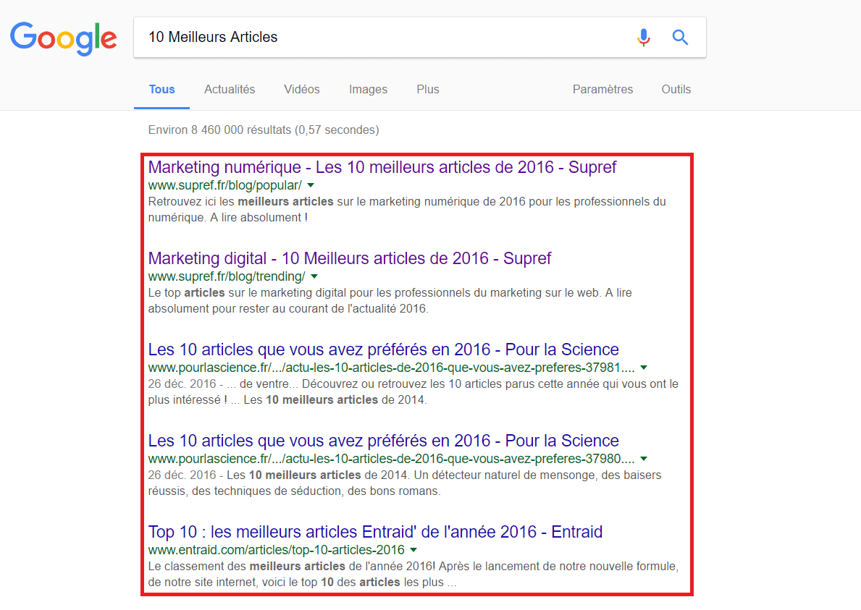861x610 pixels.
Task: Expand dropdown arrow beside pourlascience URL ending 37981
Action: pyautogui.click(x=644, y=368)
